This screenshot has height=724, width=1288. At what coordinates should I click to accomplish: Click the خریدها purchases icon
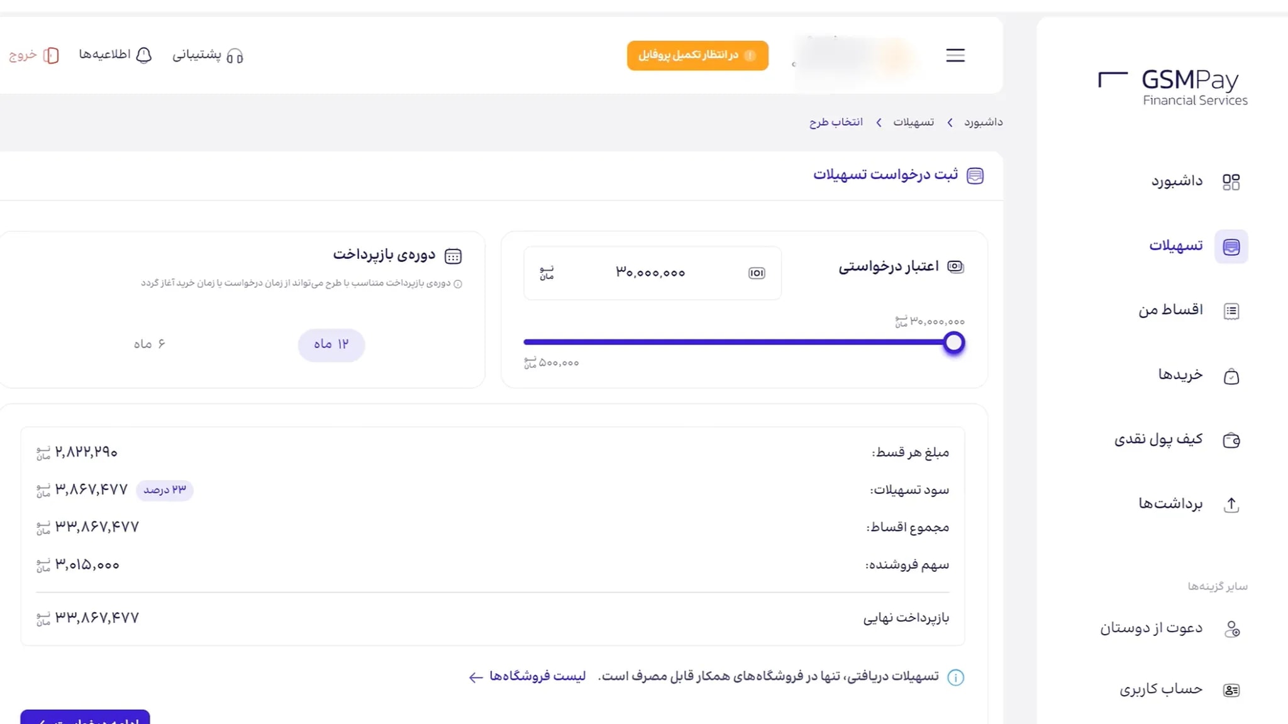(1231, 375)
